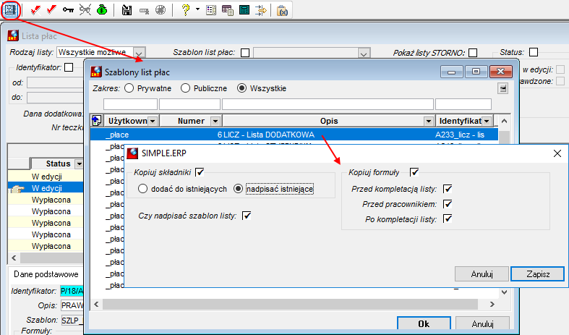Image resolution: width=569 pixels, height=335 pixels.
Task: Uncheck the 'Kopiuj formuły' checkbox
Action: (x=414, y=172)
